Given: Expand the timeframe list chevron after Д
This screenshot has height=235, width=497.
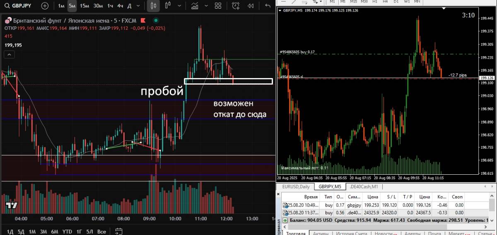Looking at the screenshot, I should tap(139, 6).
